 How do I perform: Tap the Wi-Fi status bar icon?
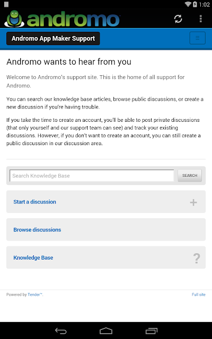pos(188,4)
